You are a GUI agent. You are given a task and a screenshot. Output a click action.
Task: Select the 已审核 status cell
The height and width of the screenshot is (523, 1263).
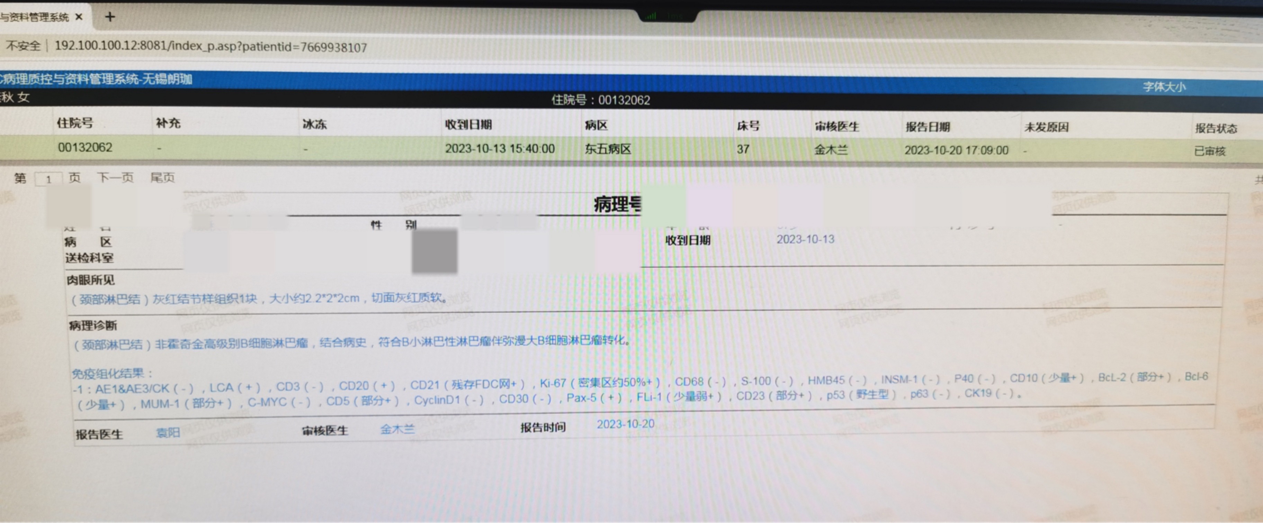1210,151
